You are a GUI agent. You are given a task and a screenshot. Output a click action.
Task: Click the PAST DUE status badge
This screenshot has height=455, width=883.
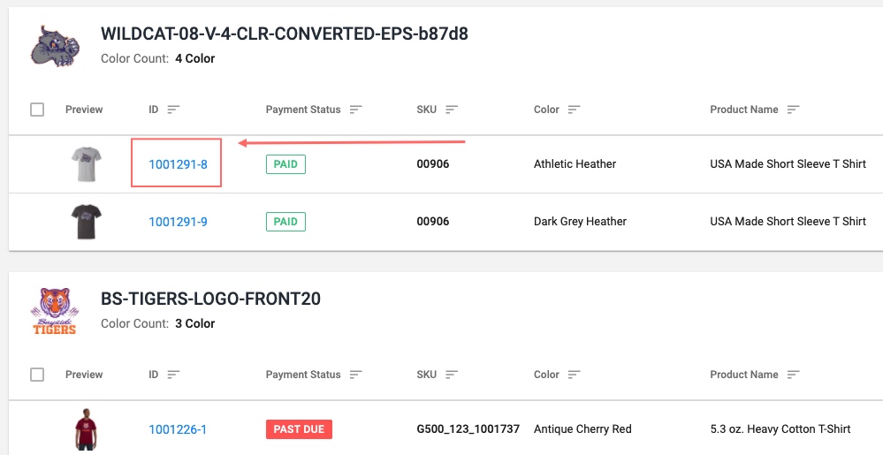tap(299, 429)
